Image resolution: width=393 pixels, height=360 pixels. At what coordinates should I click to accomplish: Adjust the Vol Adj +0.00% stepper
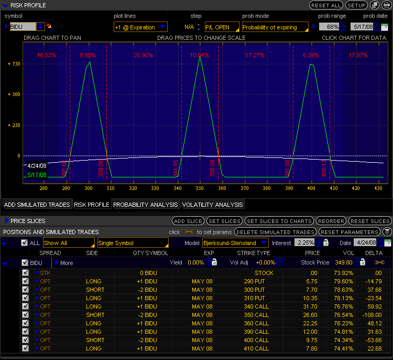279,262
